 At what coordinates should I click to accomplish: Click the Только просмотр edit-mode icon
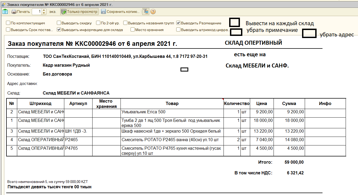click(63, 12)
